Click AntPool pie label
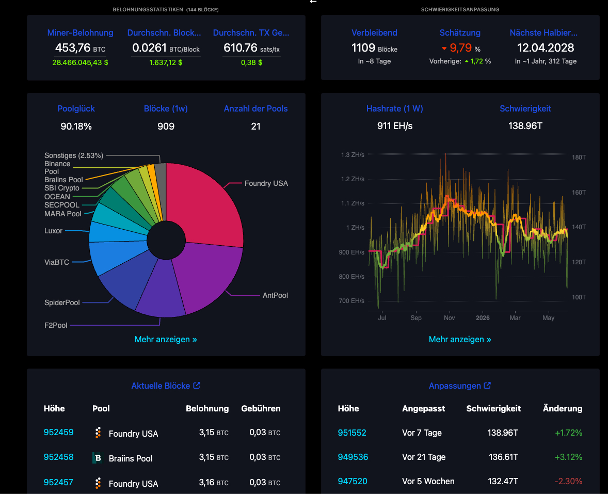 [x=275, y=295]
